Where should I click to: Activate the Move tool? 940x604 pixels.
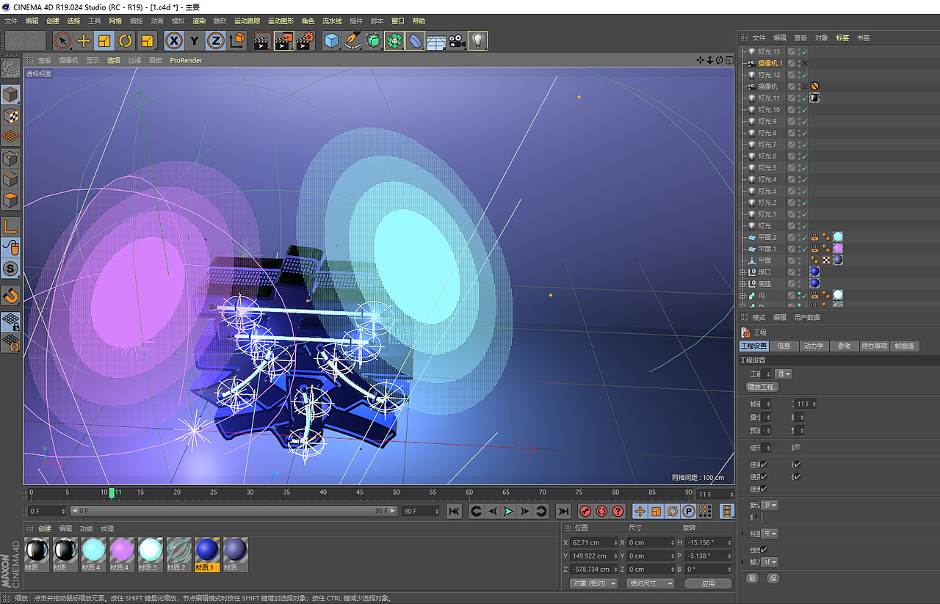pos(84,41)
